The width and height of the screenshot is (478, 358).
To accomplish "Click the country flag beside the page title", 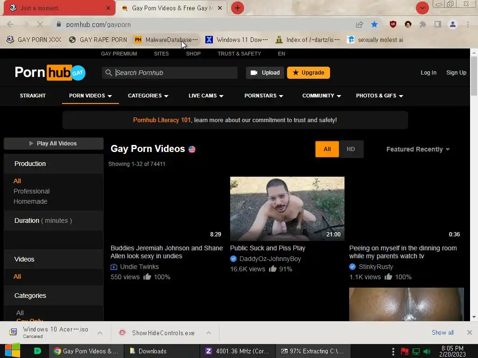I will pos(192,149).
